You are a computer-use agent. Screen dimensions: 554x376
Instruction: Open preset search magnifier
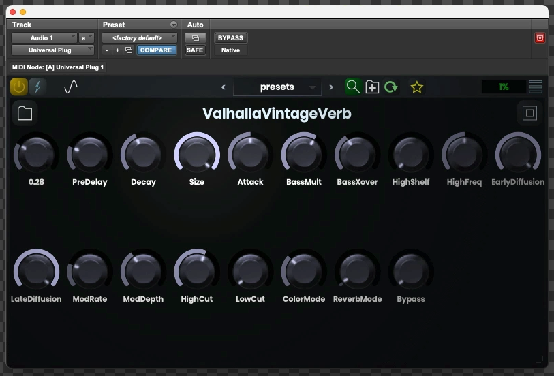tap(353, 87)
